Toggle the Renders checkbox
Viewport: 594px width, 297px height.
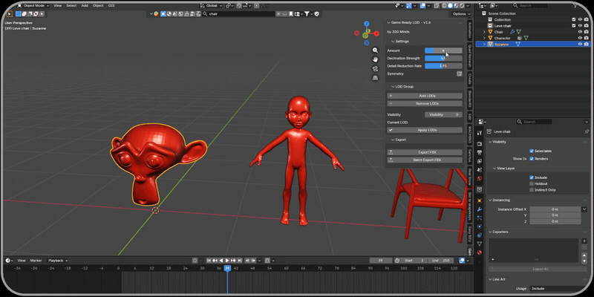coord(532,158)
